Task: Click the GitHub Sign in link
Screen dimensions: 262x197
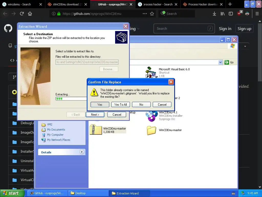Action: (x=225, y=29)
